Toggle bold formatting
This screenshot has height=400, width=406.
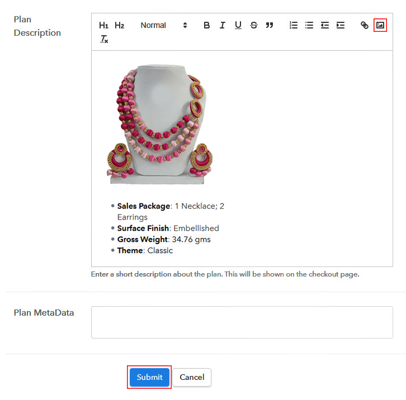point(206,25)
